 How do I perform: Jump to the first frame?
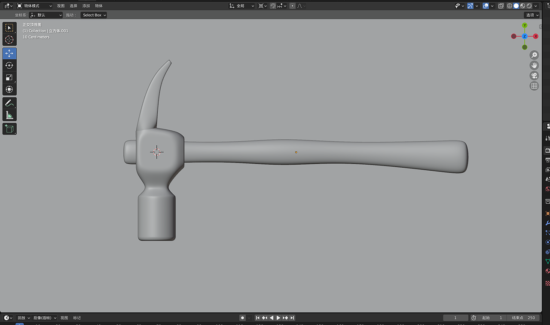point(258,318)
